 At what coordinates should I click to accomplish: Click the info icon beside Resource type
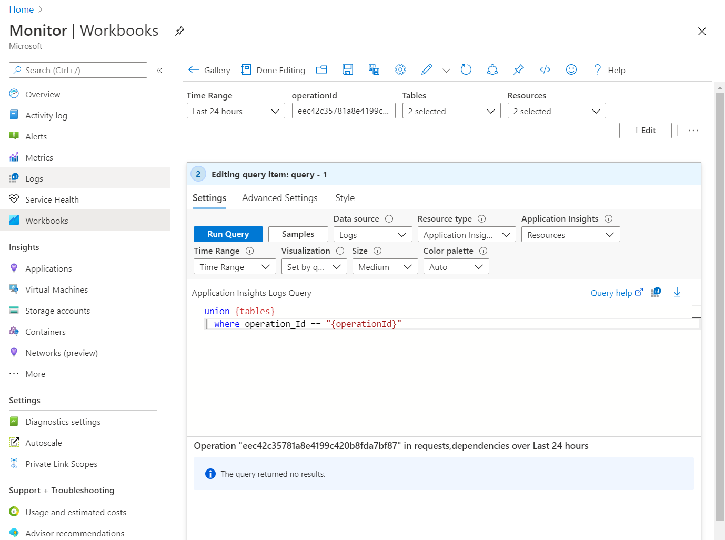481,219
